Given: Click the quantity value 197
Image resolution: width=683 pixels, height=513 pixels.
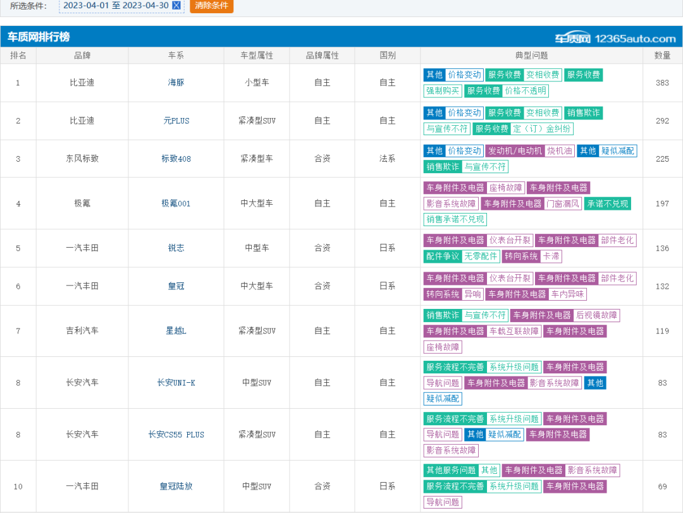Looking at the screenshot, I should click(x=663, y=203).
